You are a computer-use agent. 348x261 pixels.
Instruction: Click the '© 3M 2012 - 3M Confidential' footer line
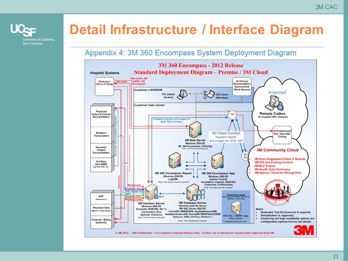(194, 233)
